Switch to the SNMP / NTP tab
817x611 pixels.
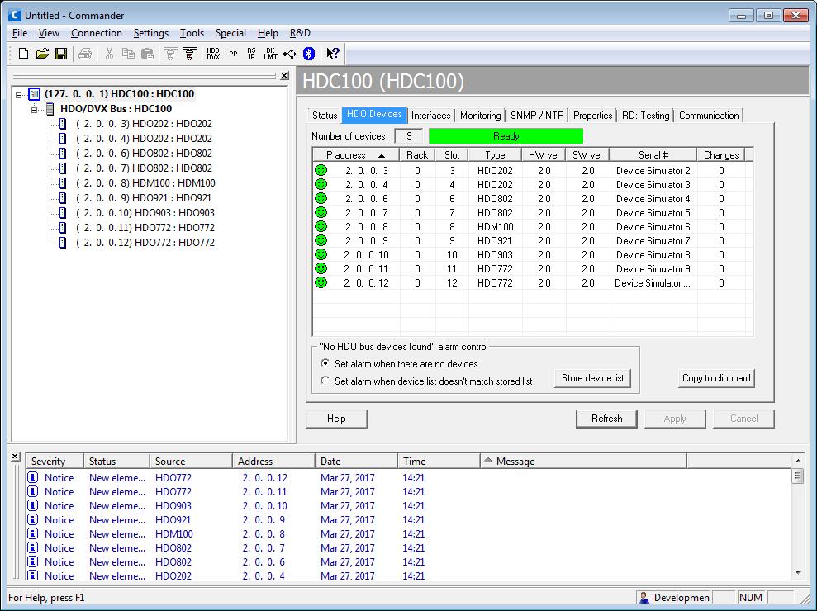(537, 116)
